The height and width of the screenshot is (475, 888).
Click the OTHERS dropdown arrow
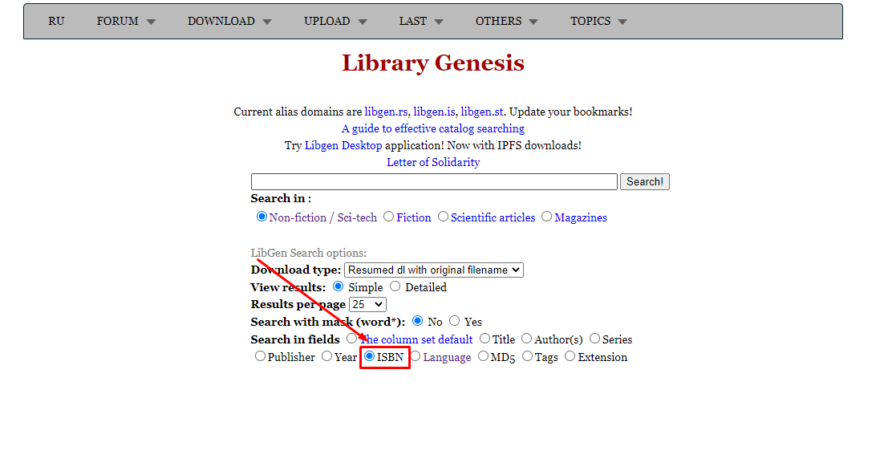click(533, 22)
